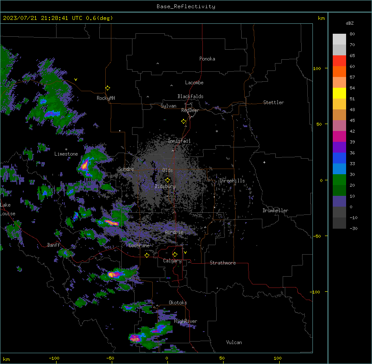
Task: Select the Drumheller label
Action: pos(275,211)
